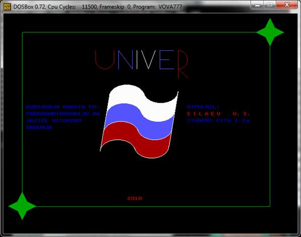Screen dimensions: 301x237
Task: Close the DOSBox window
Action: tap(287, 5)
